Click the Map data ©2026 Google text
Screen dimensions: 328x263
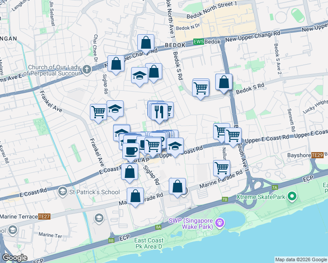301,259
